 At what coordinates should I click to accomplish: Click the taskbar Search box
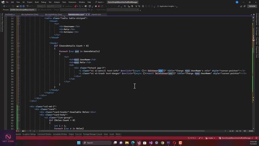tap(97, 143)
